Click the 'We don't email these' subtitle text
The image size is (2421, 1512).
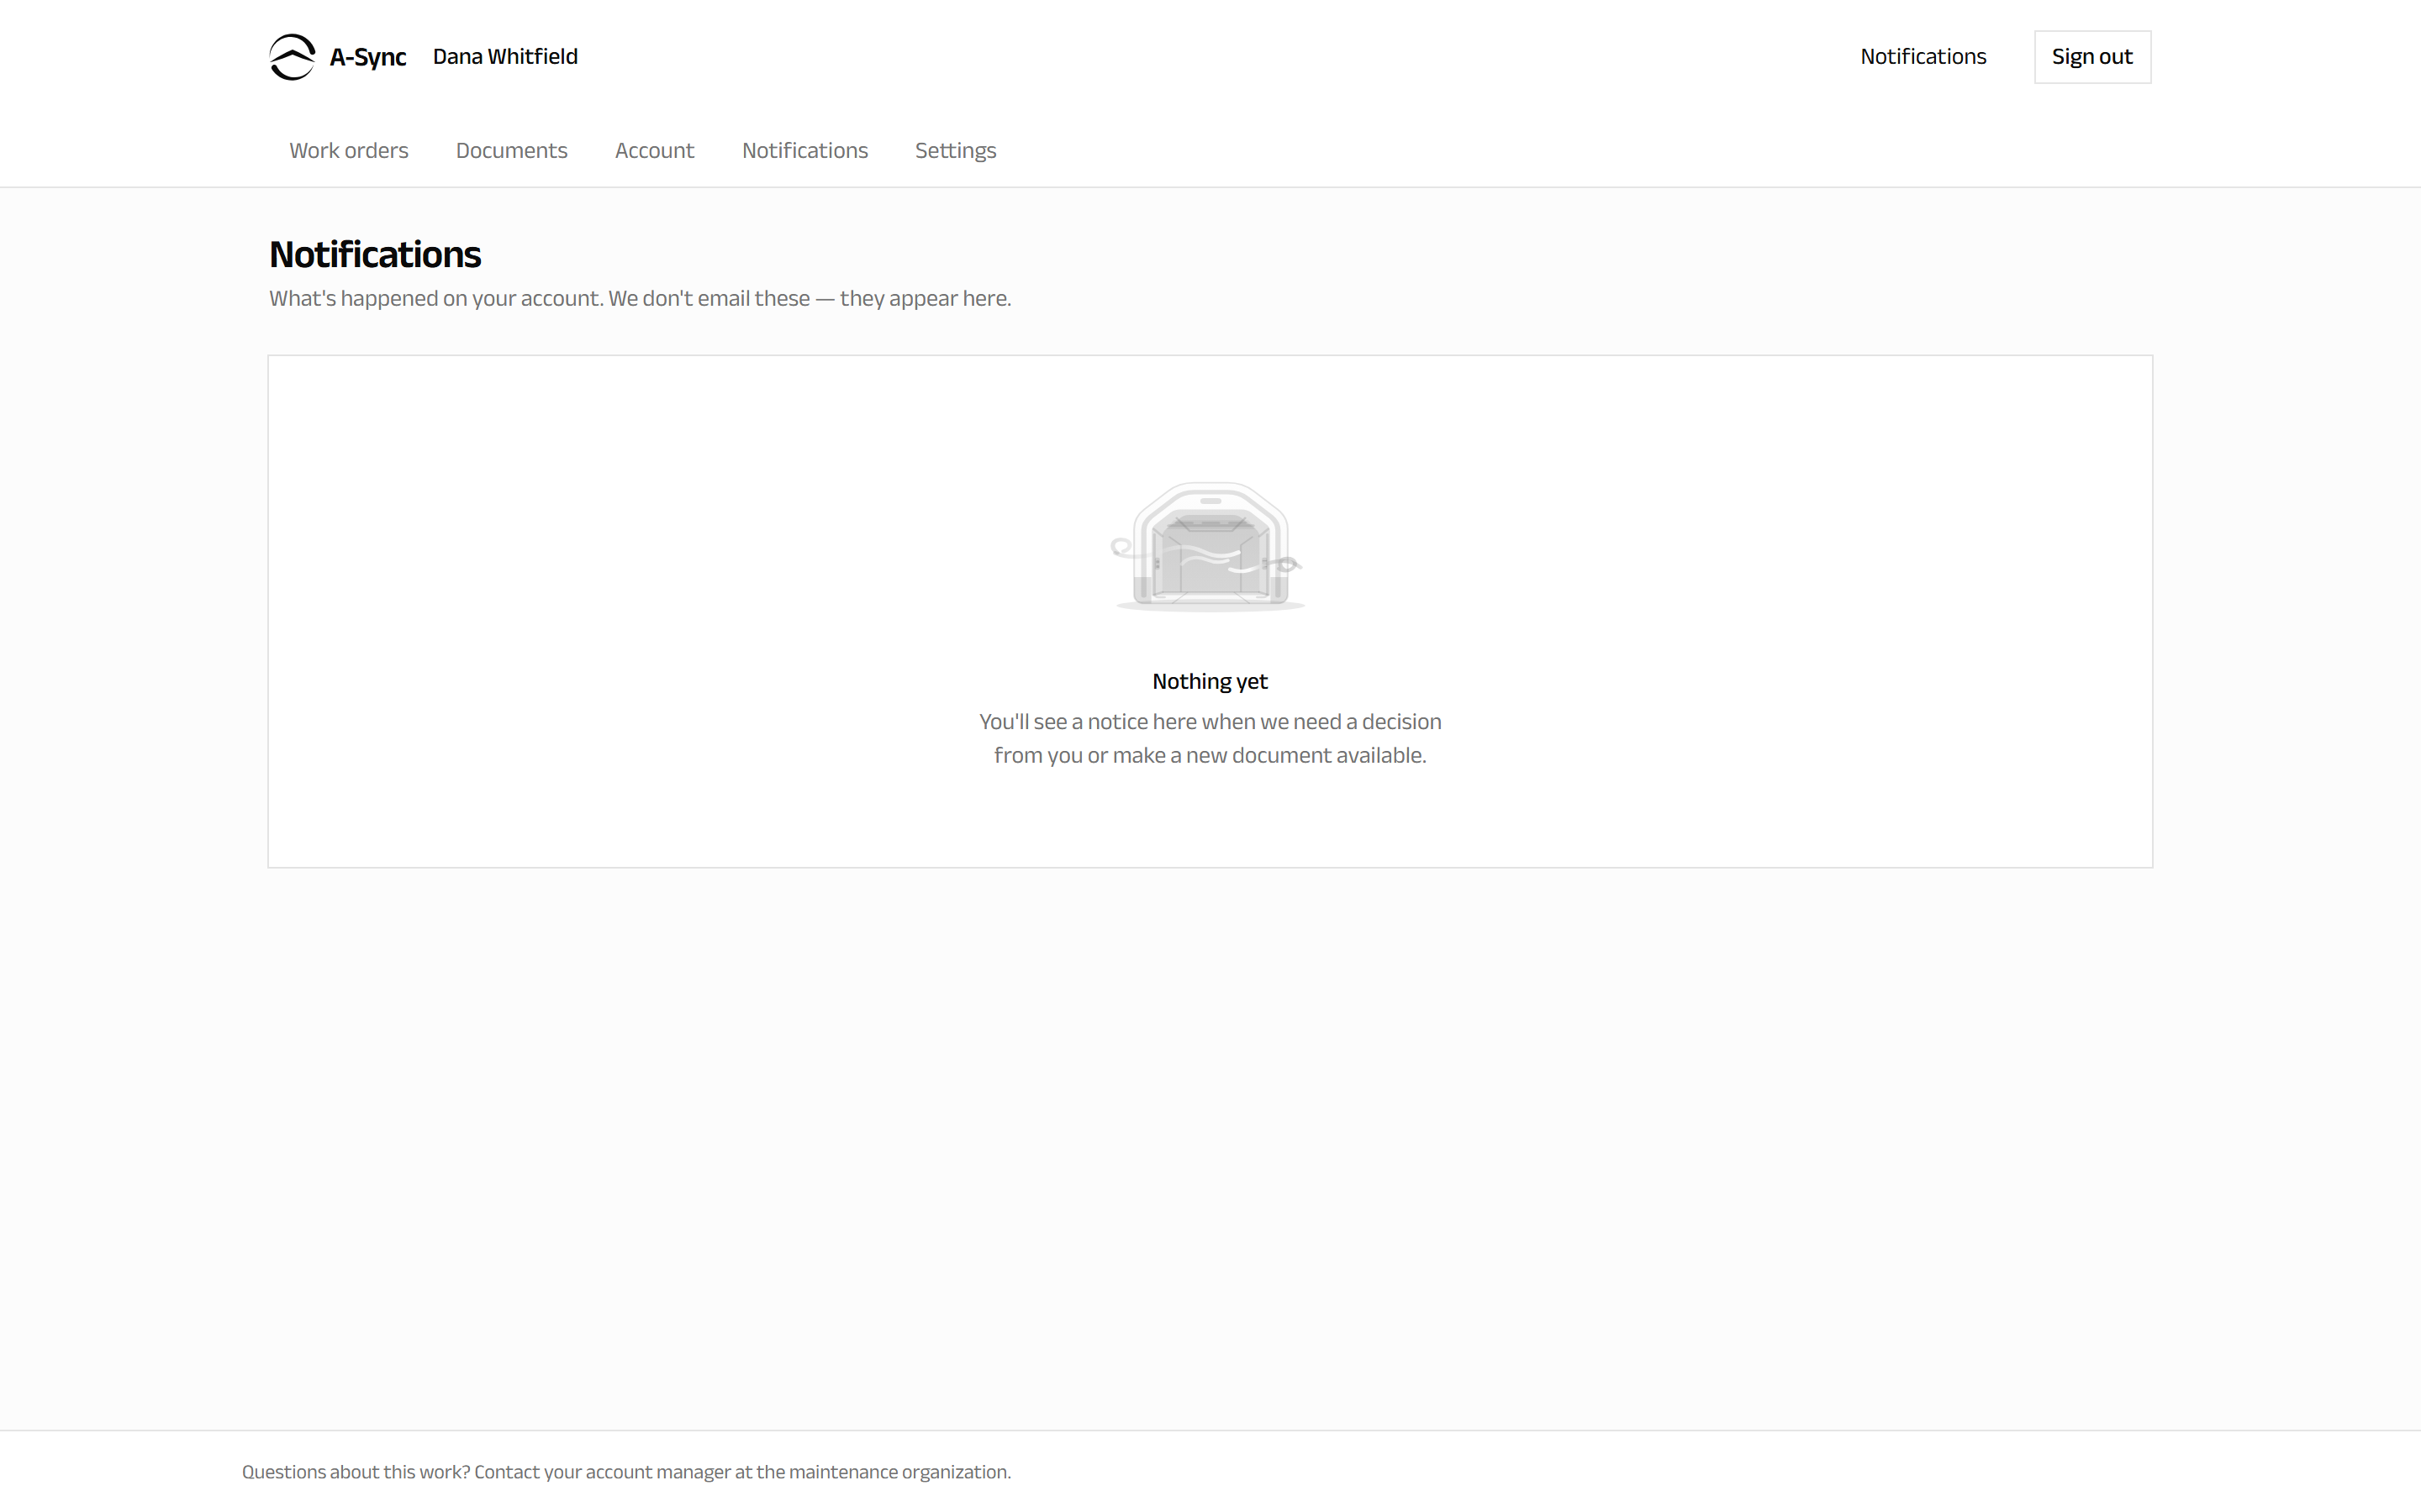[x=641, y=298]
